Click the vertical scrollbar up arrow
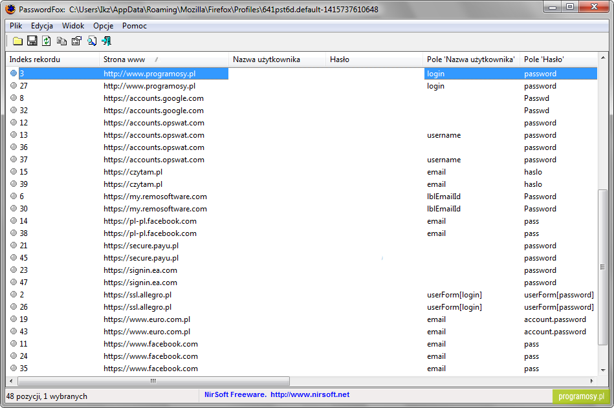Screen dimensions: 614x408 coord(602,58)
